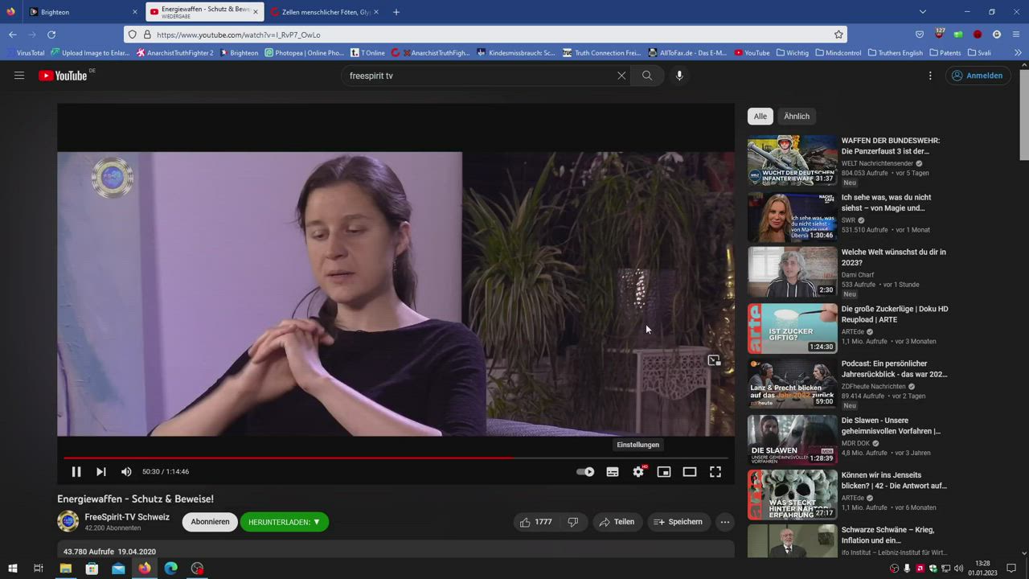Open more actions menu below video

click(724, 522)
